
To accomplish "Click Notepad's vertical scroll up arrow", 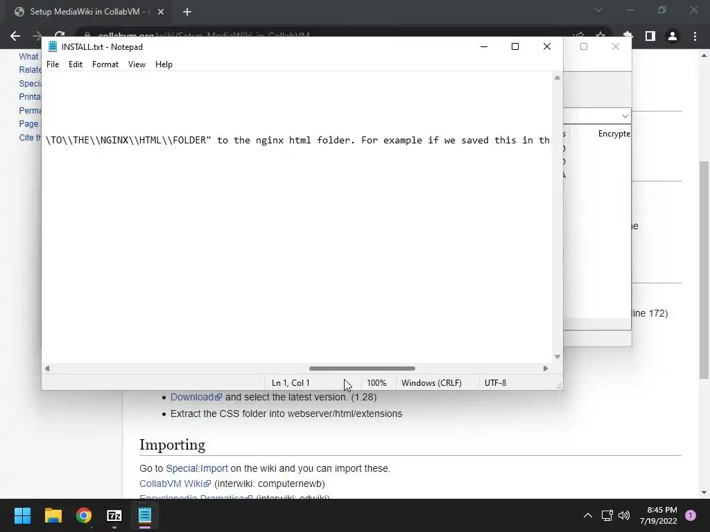I will [557, 78].
